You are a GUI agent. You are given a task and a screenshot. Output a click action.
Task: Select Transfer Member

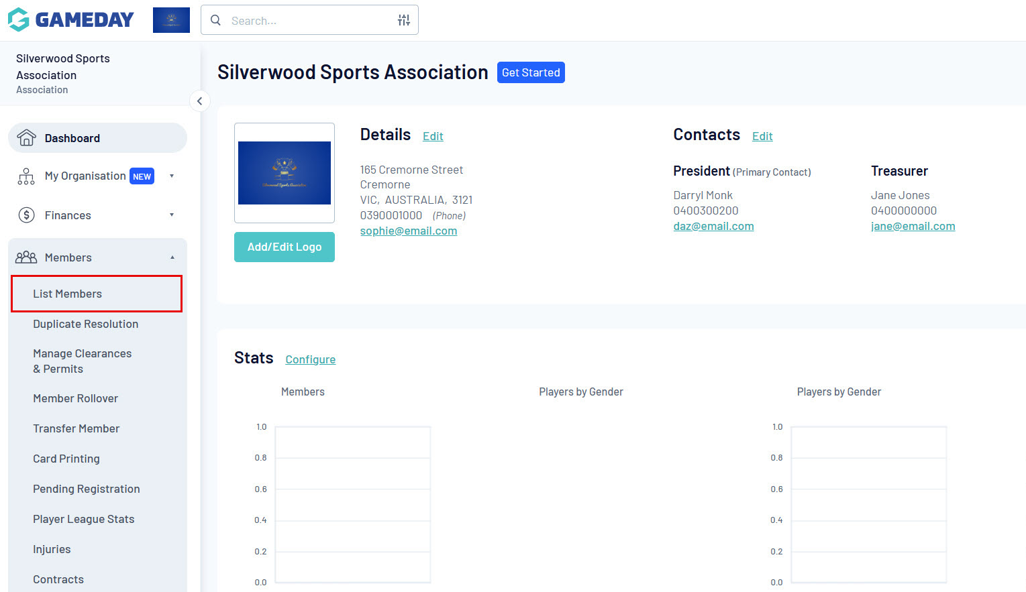(x=76, y=428)
